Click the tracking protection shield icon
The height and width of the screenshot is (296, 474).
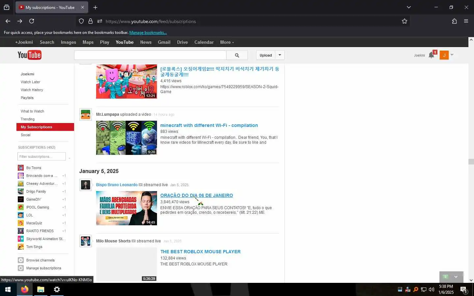[x=81, y=21]
